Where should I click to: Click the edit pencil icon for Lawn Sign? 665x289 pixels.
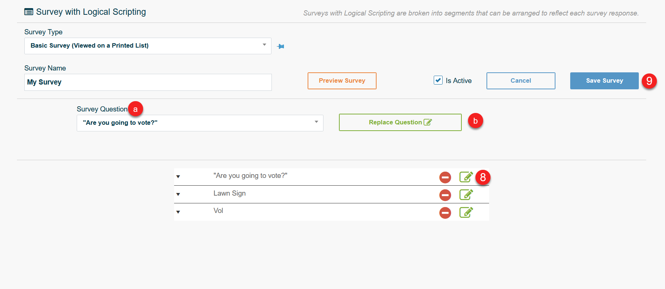pyautogui.click(x=466, y=195)
